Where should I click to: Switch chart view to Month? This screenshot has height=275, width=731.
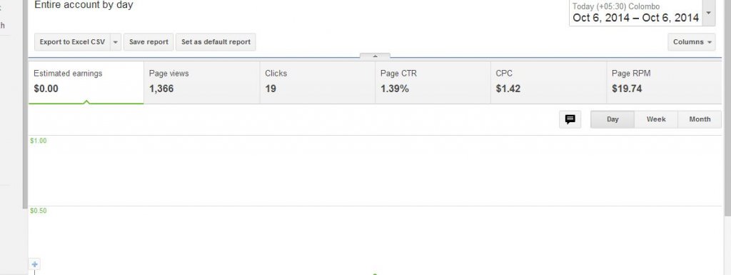click(700, 119)
